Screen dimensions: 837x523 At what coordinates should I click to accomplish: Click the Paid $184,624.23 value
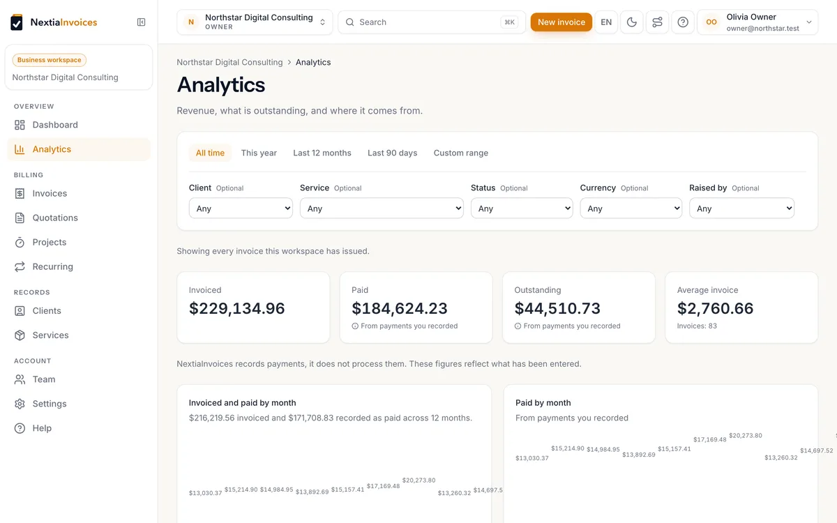tap(400, 309)
